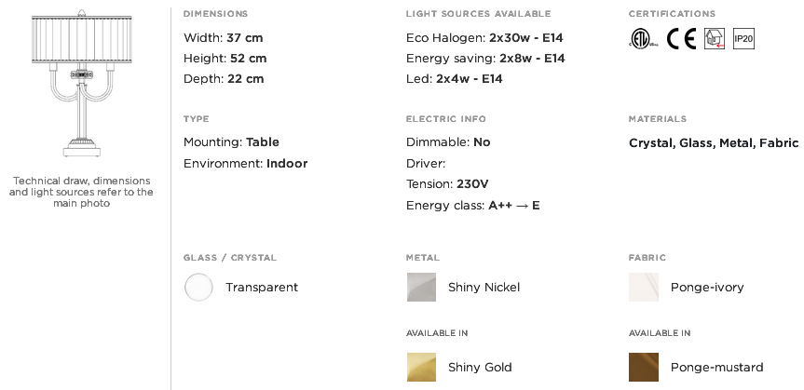Choose the Shiny Gold metal swatch

pos(421,367)
